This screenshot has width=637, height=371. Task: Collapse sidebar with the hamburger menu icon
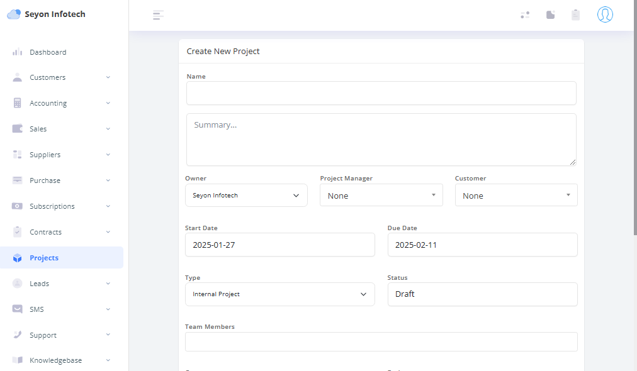[159, 15]
